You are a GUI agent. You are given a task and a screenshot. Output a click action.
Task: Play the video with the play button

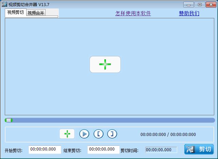tap(84, 134)
